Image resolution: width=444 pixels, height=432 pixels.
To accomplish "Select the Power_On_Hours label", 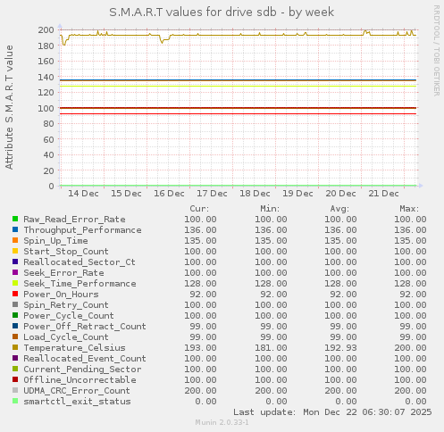I will click(61, 295).
